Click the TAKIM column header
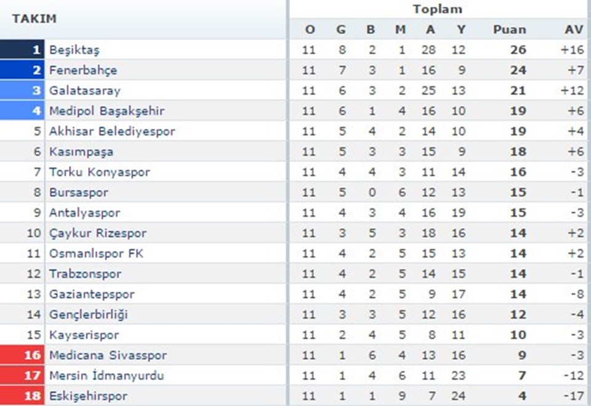This screenshot has width=591, height=406. click(34, 18)
